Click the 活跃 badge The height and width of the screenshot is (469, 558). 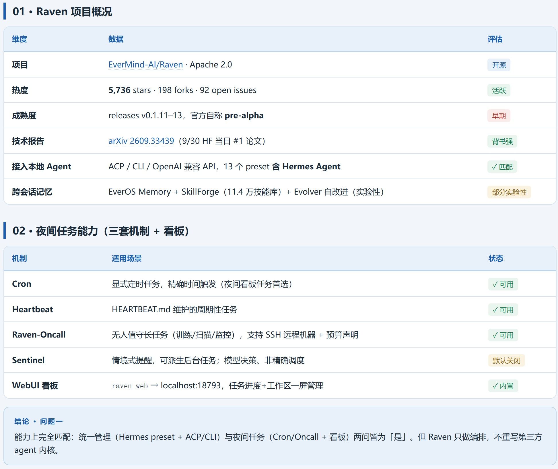(x=499, y=90)
